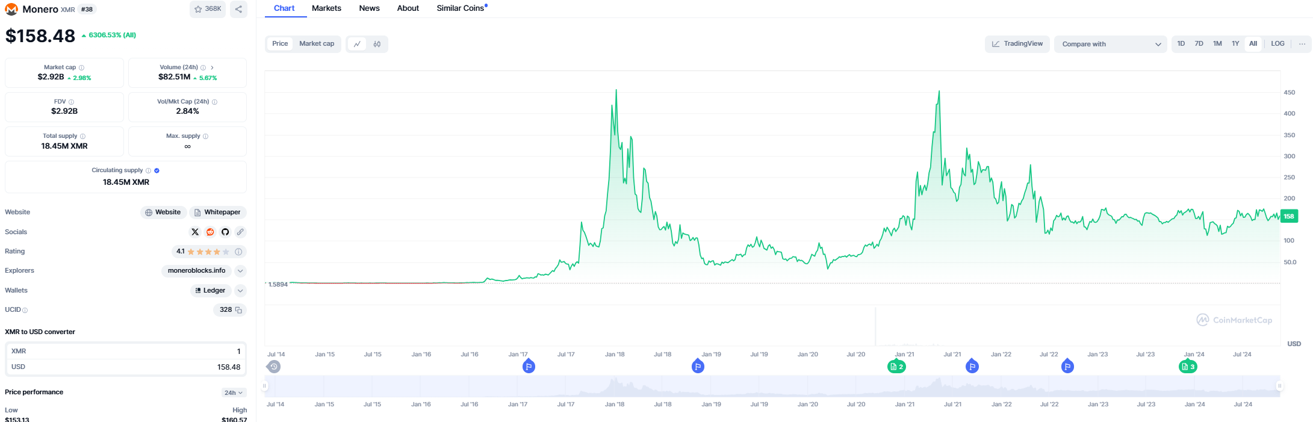This screenshot has width=1313, height=422.
Task: Grab the right range slider handle
Action: (x=1279, y=386)
